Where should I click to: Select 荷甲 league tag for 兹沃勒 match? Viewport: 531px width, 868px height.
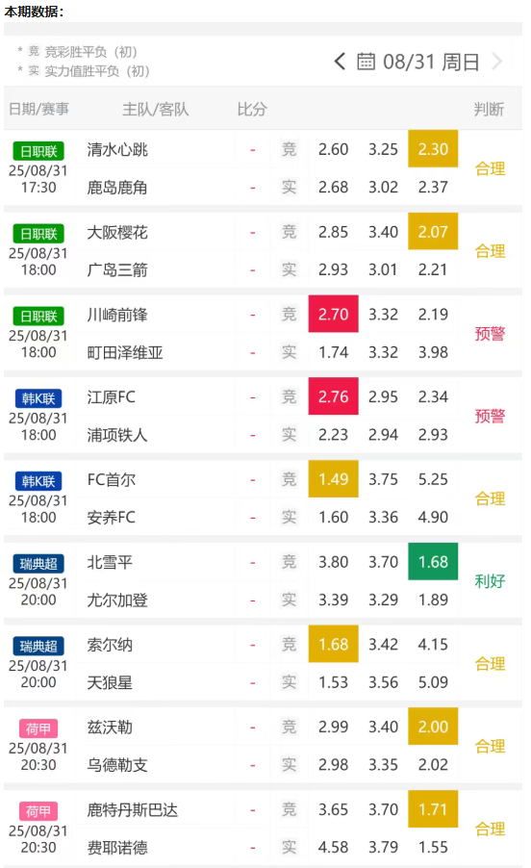pos(38,728)
